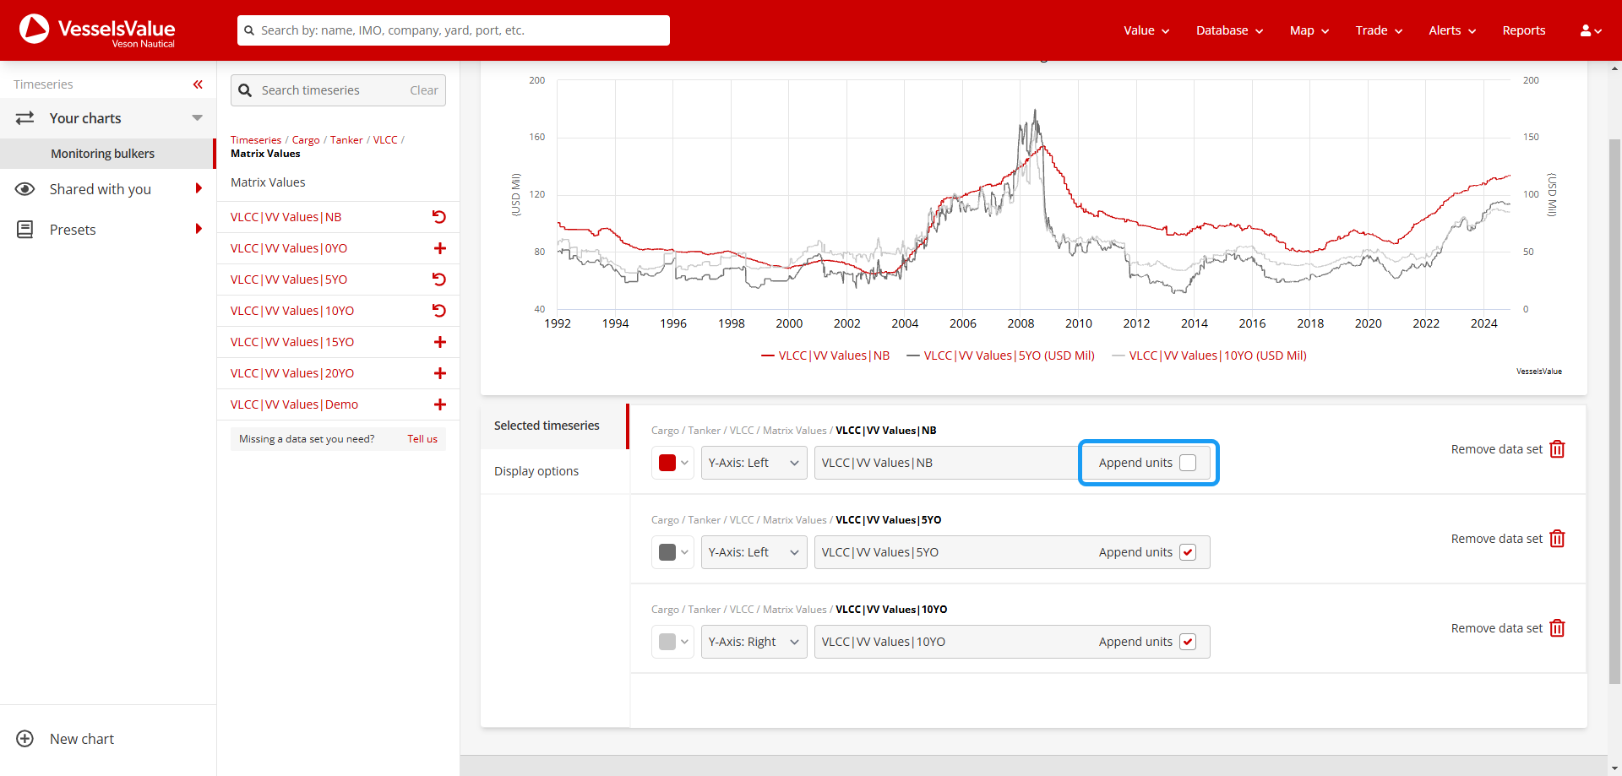Click the New chart plus icon

coord(24,739)
